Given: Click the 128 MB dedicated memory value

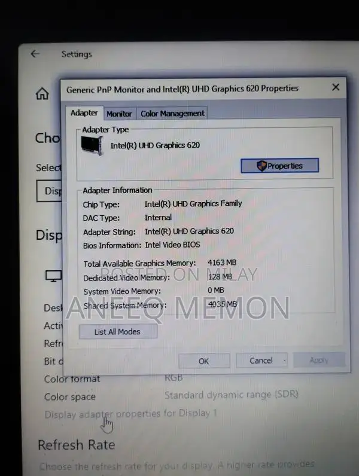Looking at the screenshot, I should pyautogui.click(x=220, y=276).
